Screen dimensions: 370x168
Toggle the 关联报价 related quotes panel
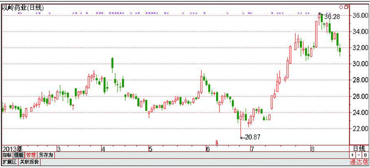[x=30, y=162]
